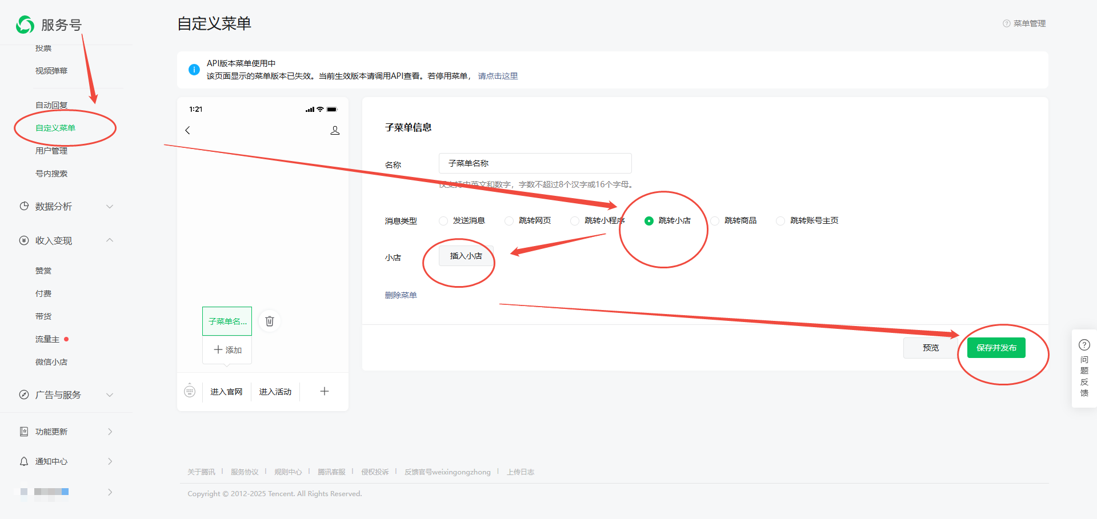This screenshot has width=1097, height=519.
Task: Go to 微信小店 menu item
Action: click(51, 362)
